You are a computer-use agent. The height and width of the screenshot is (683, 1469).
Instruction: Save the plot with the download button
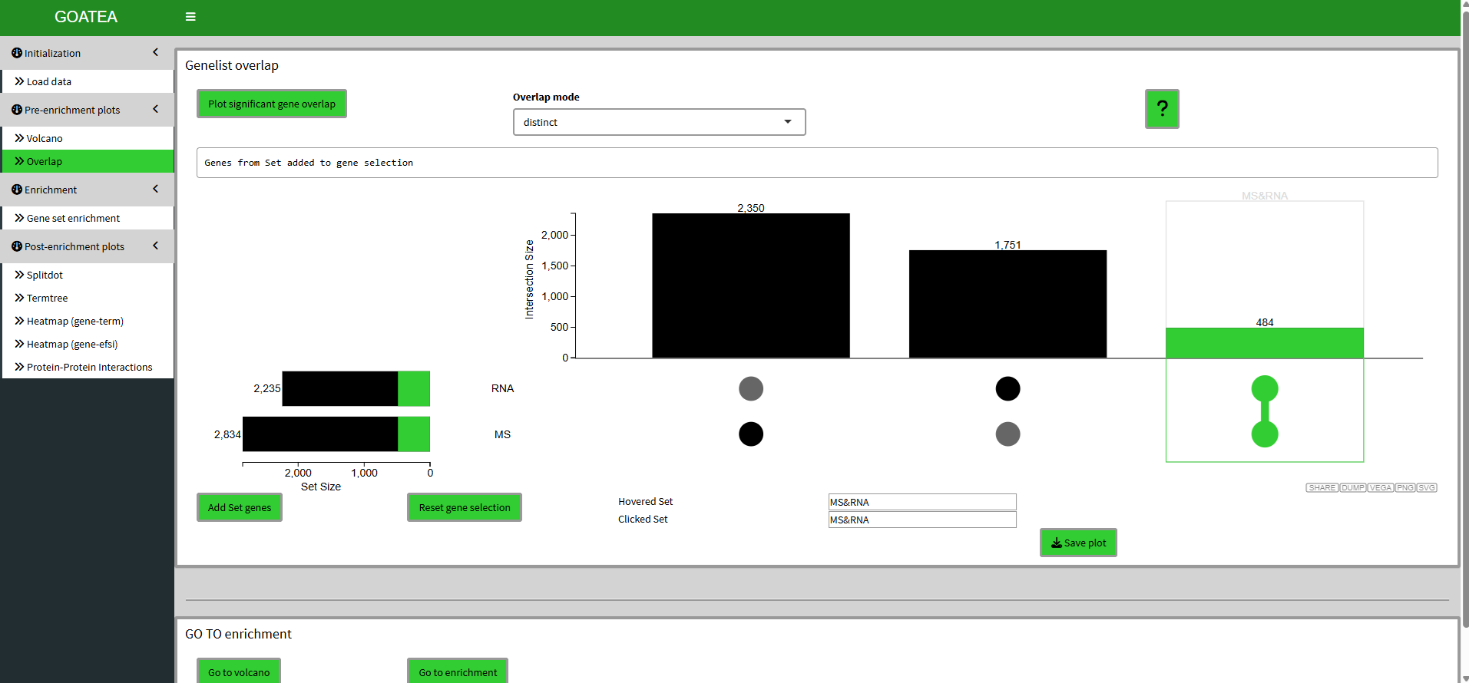pyautogui.click(x=1077, y=543)
